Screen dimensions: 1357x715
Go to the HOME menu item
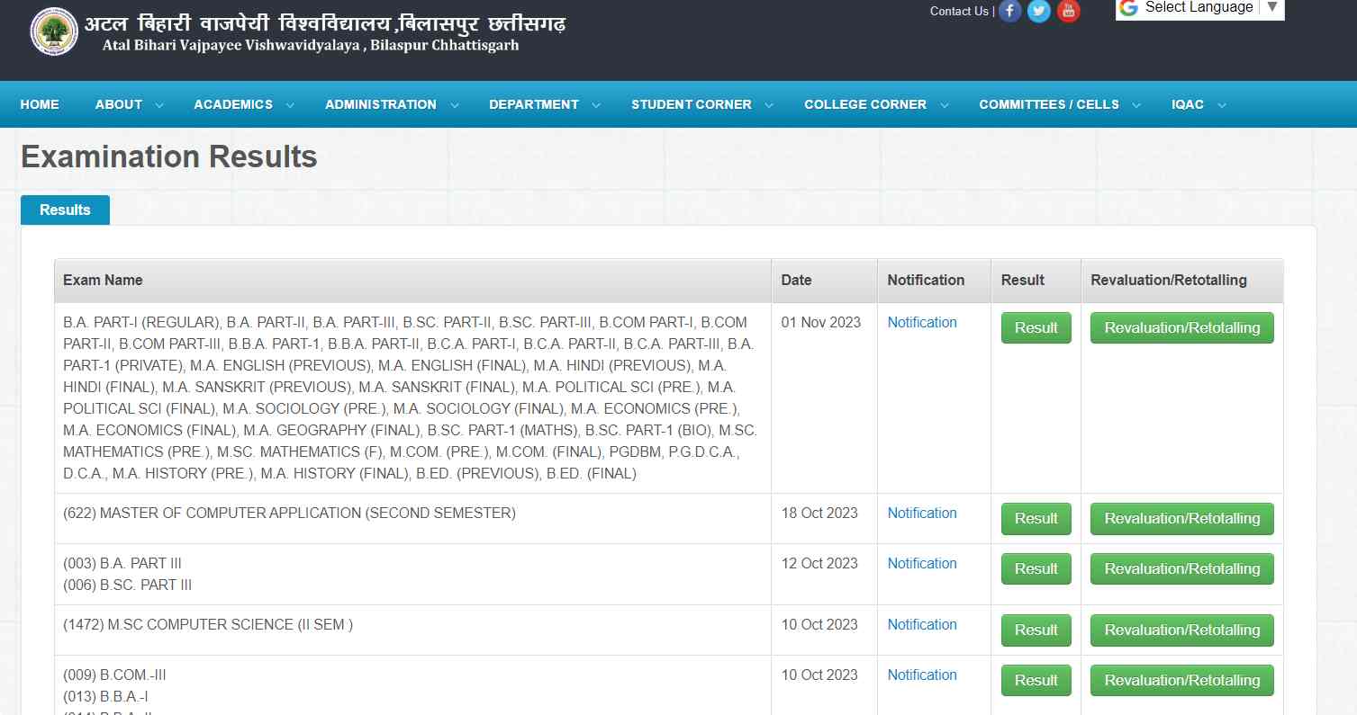pyautogui.click(x=40, y=104)
